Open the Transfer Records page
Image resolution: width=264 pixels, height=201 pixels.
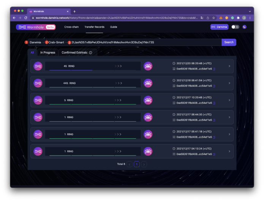94,27
